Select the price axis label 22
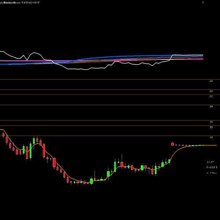This screenshot has height=220, width=220. (211, 91)
